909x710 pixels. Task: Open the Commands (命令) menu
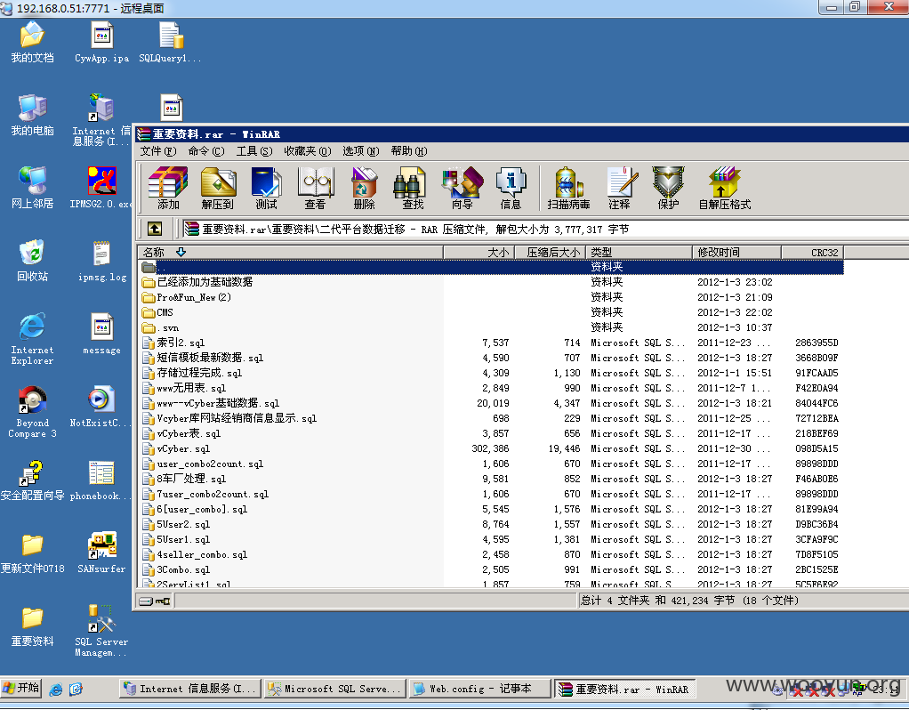205,151
